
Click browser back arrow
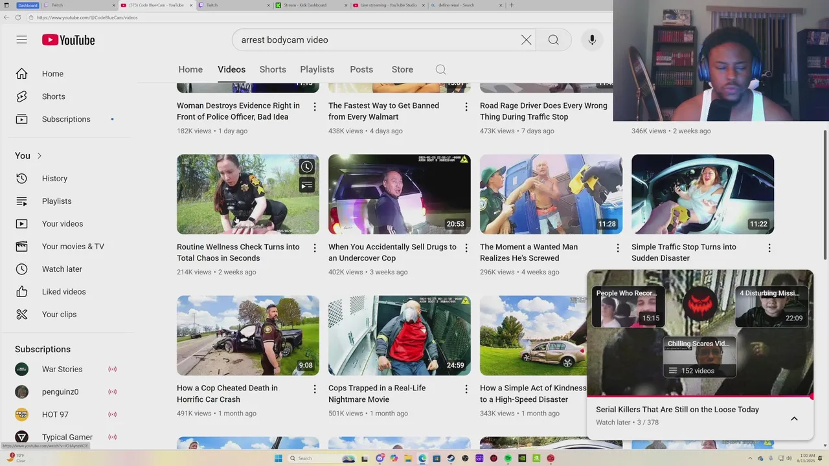tap(6, 17)
